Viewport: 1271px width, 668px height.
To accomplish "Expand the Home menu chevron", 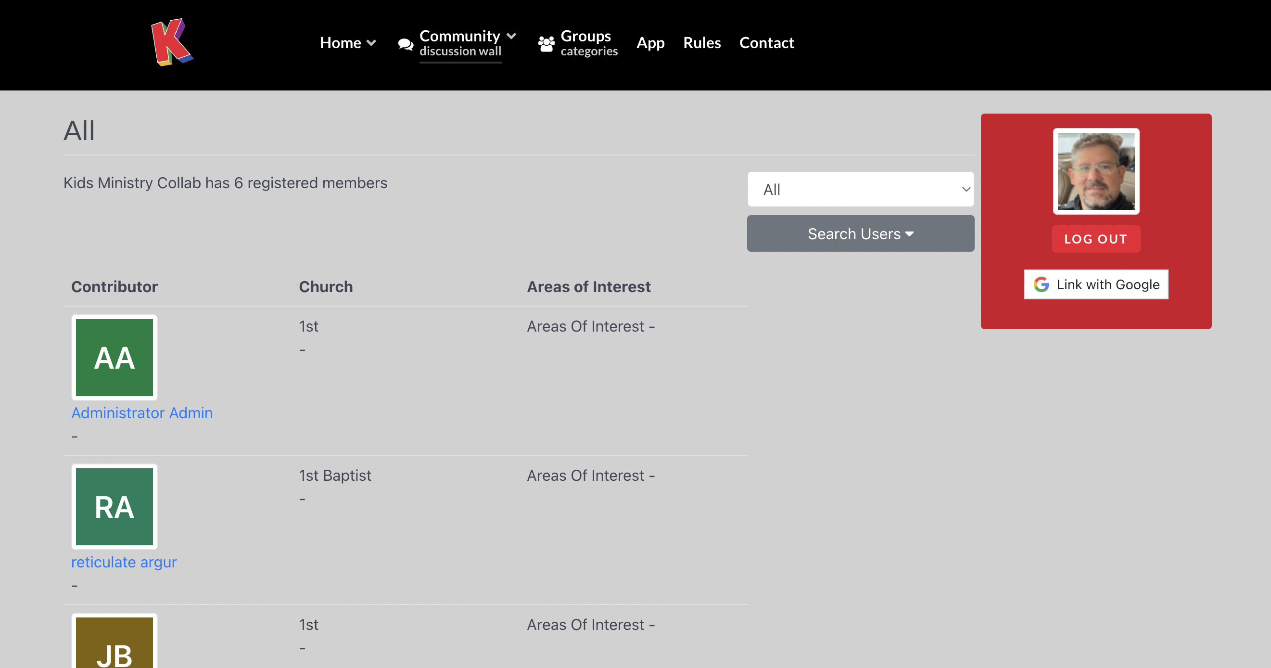I will [x=371, y=43].
